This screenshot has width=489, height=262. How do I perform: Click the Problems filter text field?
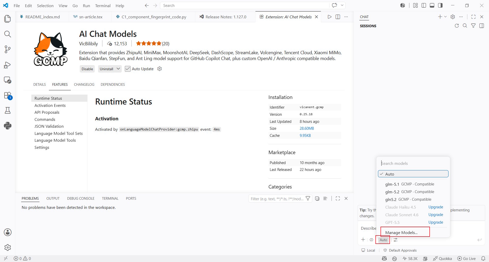[x=277, y=199]
